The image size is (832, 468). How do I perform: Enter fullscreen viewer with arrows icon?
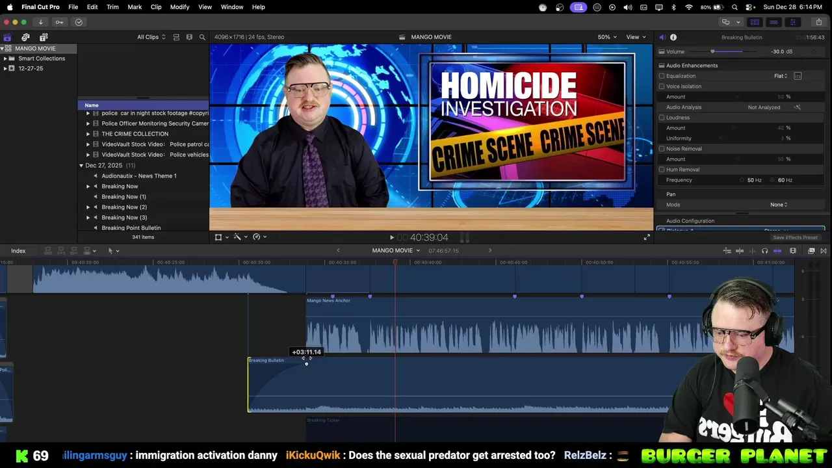647,237
